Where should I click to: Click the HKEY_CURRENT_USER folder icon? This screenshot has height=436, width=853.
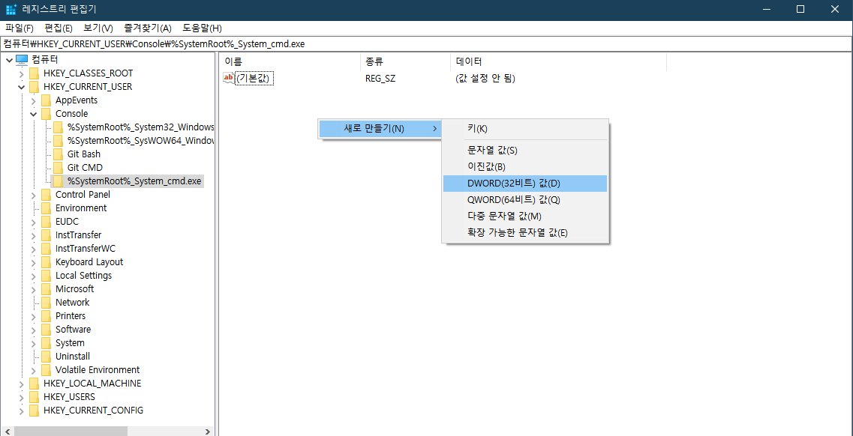click(35, 86)
